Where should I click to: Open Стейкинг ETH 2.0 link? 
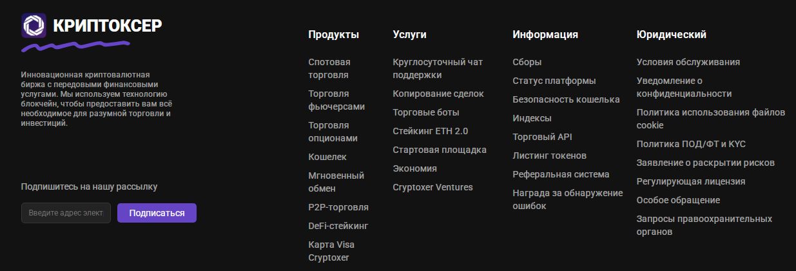(431, 131)
